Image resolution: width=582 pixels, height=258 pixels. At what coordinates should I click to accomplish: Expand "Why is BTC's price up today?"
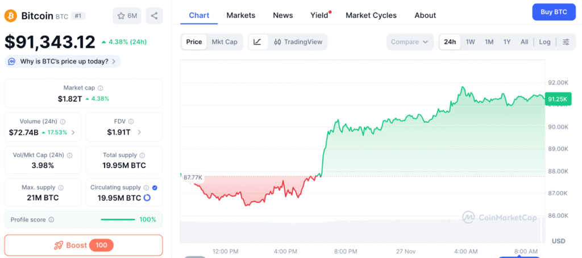[x=63, y=61]
